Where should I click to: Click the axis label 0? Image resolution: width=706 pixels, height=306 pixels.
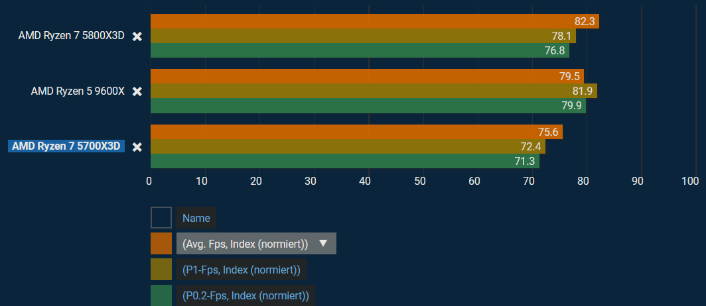point(149,181)
